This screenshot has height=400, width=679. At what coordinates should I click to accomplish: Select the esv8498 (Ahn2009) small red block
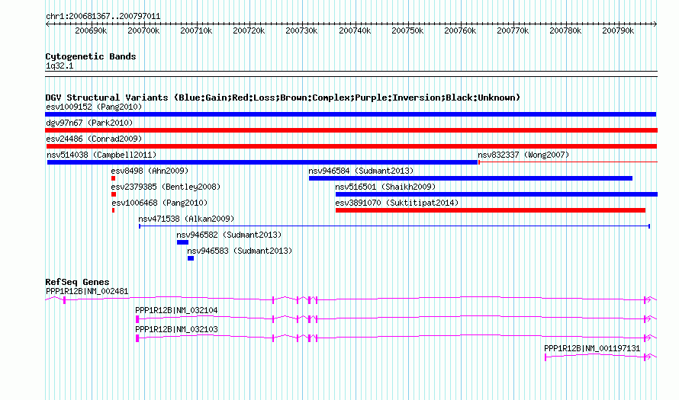pyautogui.click(x=113, y=178)
